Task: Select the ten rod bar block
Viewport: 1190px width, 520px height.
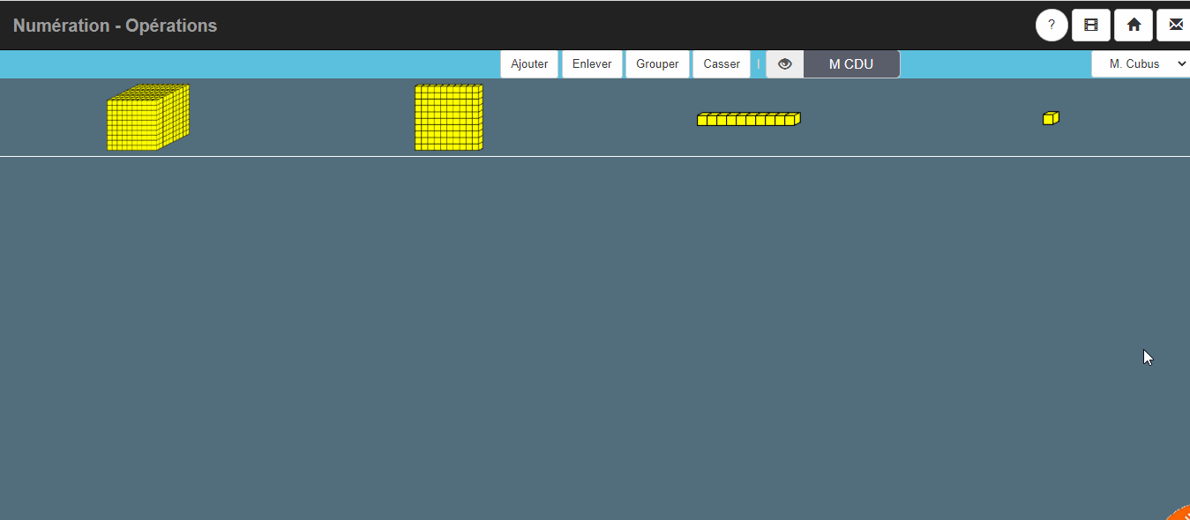Action: (x=749, y=119)
